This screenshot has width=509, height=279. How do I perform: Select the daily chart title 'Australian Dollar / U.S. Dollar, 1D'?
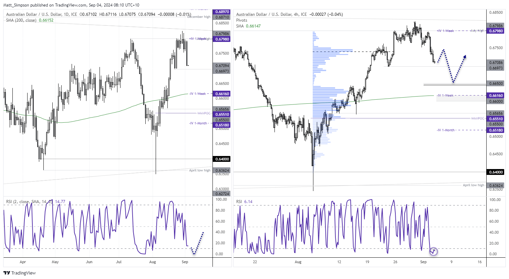(37, 14)
